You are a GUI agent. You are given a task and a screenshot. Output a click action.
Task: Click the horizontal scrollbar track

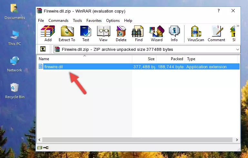[137, 140]
